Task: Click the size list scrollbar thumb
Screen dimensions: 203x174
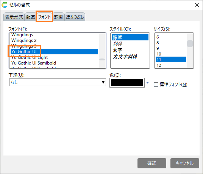Action: (x=190, y=44)
